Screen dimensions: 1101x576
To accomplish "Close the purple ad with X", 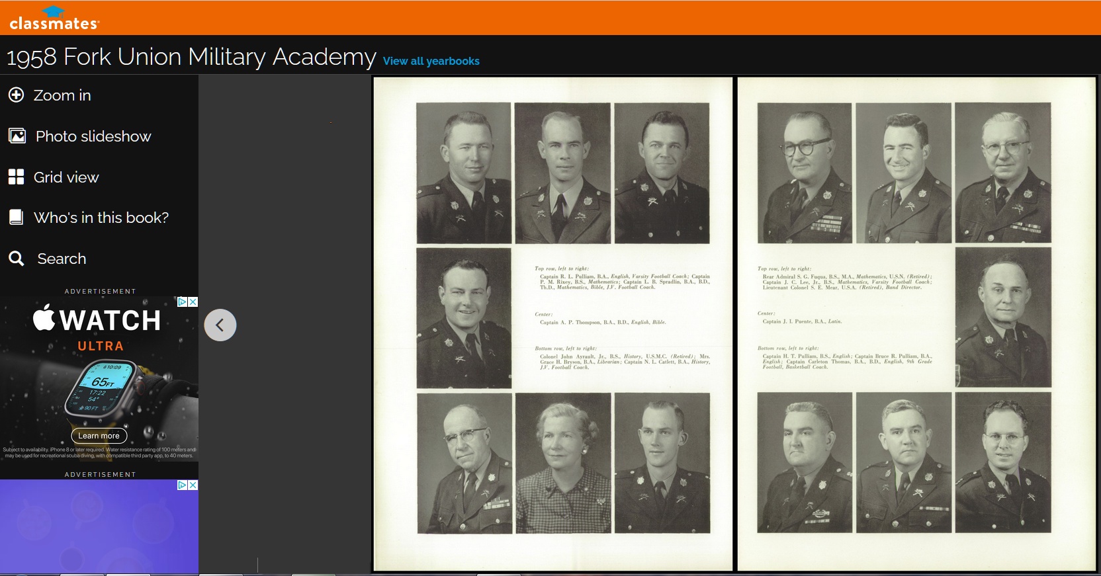I will coord(193,485).
